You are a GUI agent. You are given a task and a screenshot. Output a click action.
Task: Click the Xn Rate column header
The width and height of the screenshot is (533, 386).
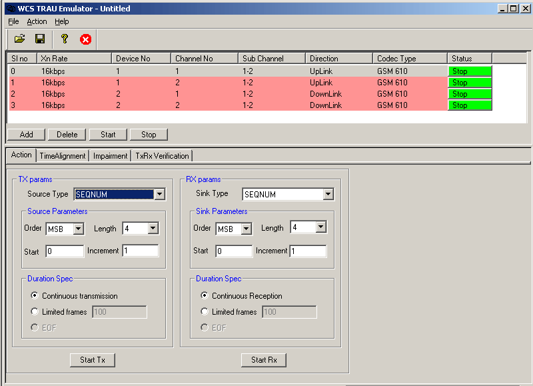[x=74, y=59]
